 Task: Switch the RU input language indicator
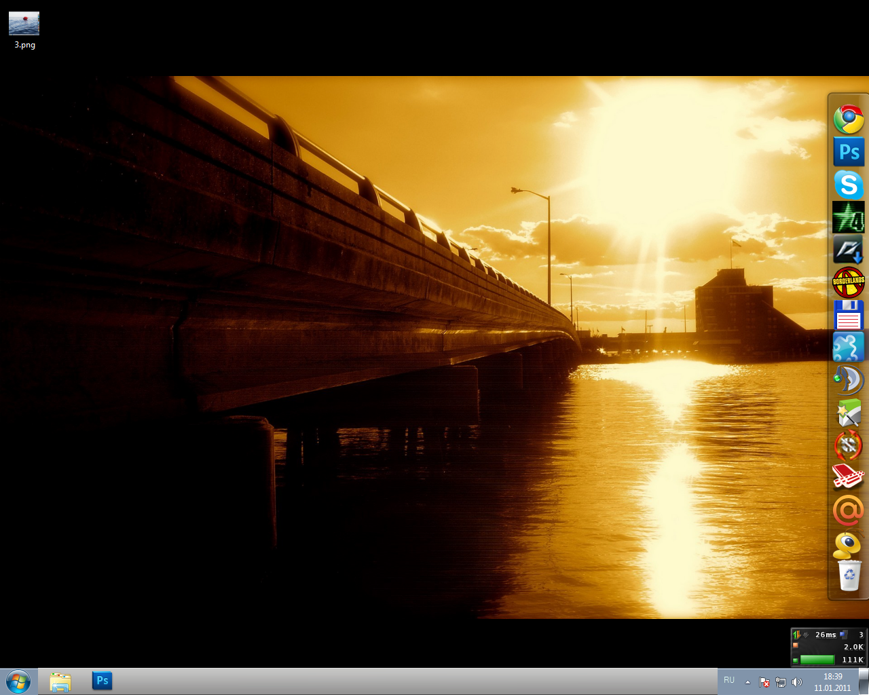(729, 680)
